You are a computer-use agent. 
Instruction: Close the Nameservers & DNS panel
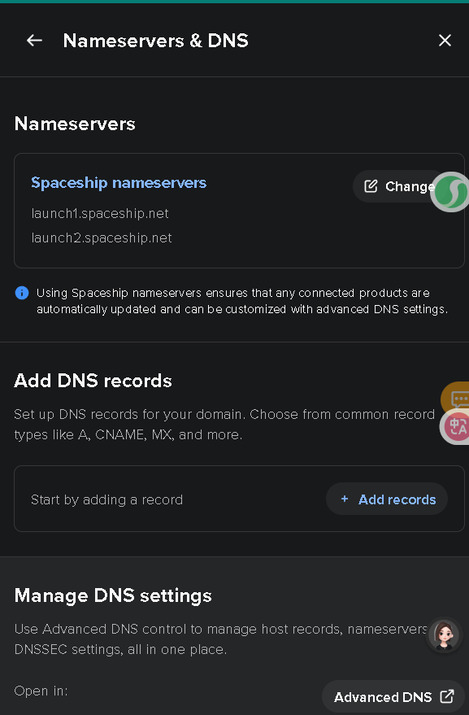click(445, 41)
